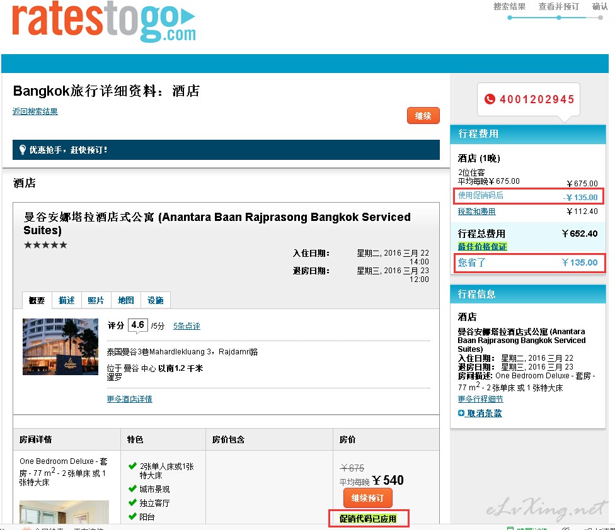The image size is (615, 530).
Task: Click the hotel name heading in the main panel
Action: click(217, 223)
